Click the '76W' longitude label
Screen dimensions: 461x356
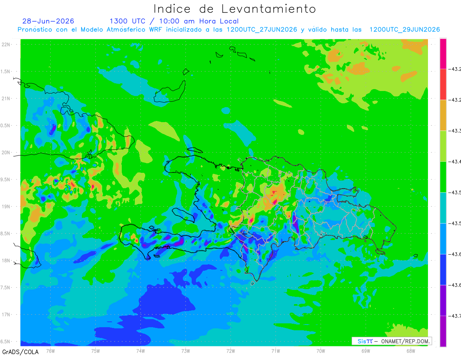pos(50,351)
